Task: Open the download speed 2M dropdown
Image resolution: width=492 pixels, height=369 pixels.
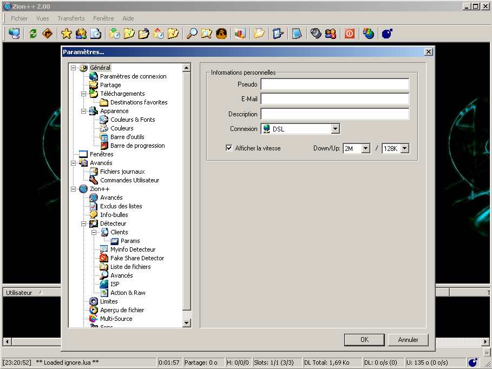Action: (366, 148)
